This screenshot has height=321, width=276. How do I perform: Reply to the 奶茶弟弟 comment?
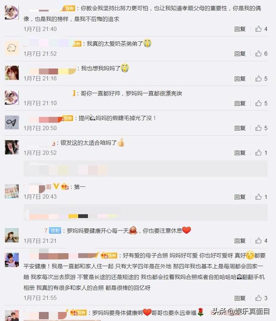(x=240, y=54)
